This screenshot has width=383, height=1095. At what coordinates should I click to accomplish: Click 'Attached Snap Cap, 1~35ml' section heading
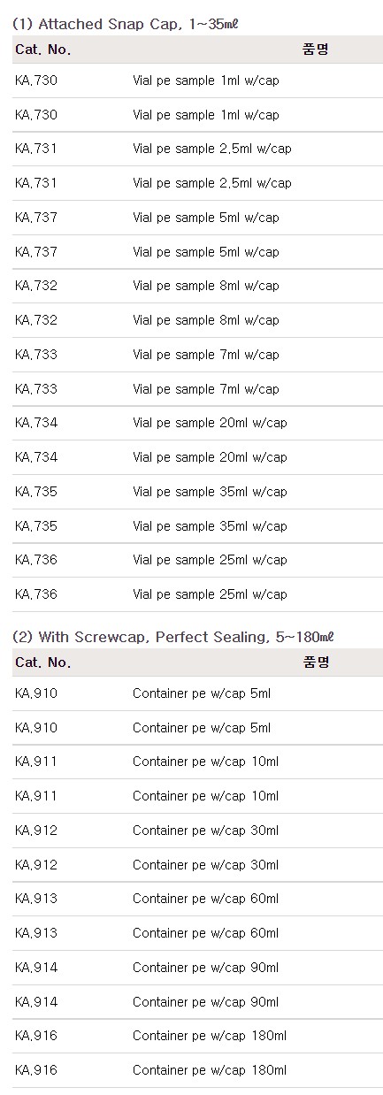(125, 25)
